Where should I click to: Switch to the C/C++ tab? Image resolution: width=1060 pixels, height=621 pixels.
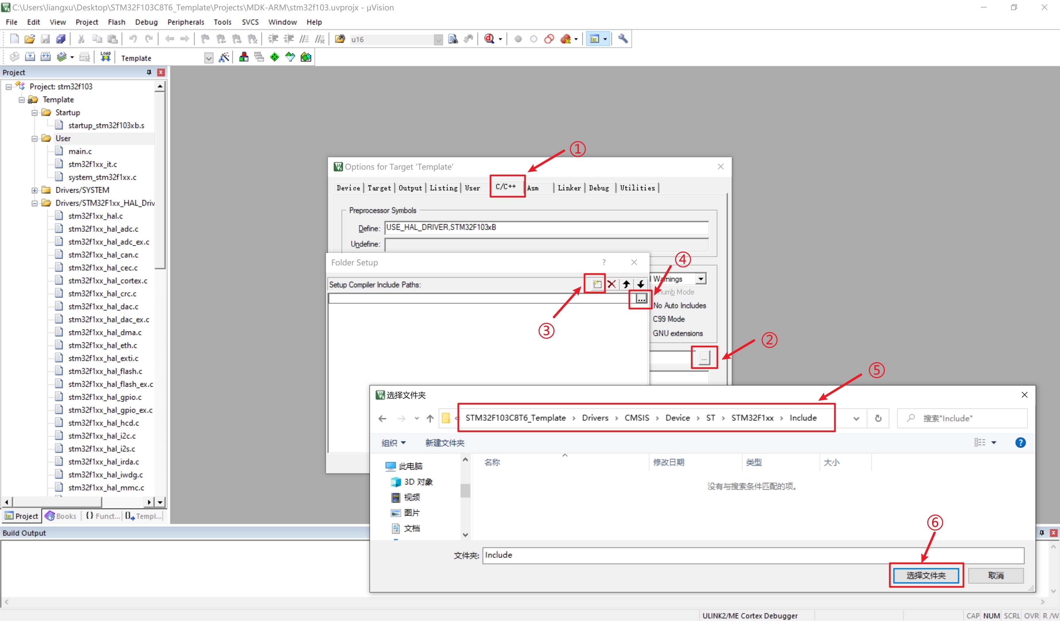506,186
